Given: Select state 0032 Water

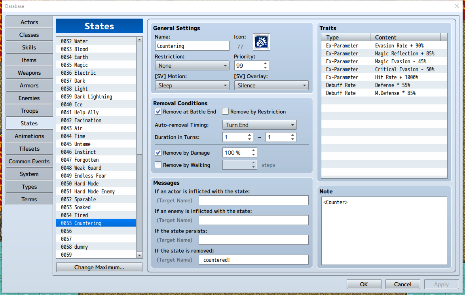Looking at the screenshot, I should click(96, 41).
